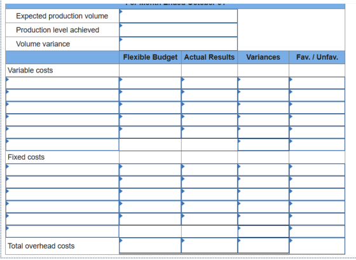Open Total overhead costs Actual Results cell
This screenshot has width=356, height=260.
[x=209, y=245]
